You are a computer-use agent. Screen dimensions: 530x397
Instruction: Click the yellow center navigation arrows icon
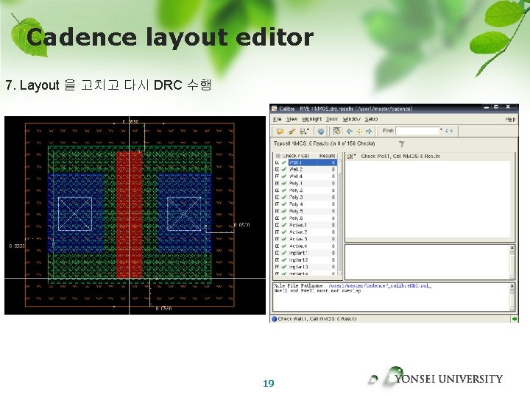pyautogui.click(x=359, y=131)
